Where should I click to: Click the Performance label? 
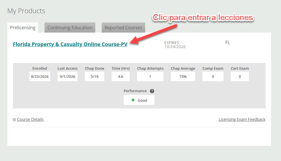point(135,91)
